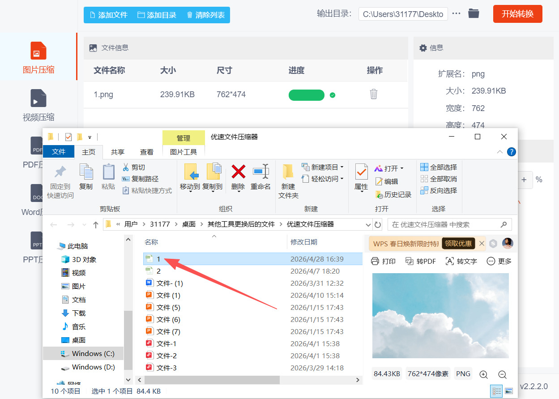Switch to large icons view in status bar
Image resolution: width=559 pixels, height=399 pixels.
coord(508,391)
